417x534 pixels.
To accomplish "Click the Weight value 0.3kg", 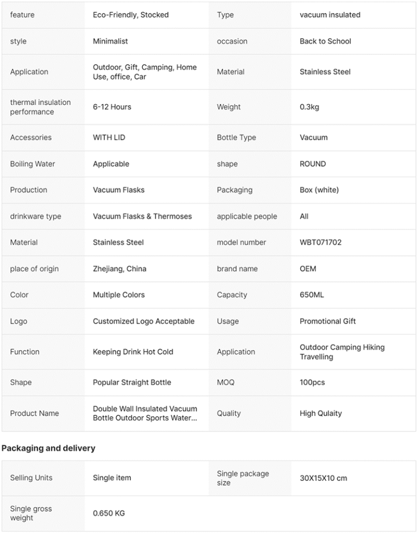I will coord(309,107).
